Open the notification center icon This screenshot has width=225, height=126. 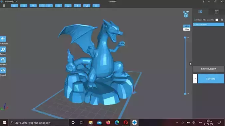coord(219,123)
